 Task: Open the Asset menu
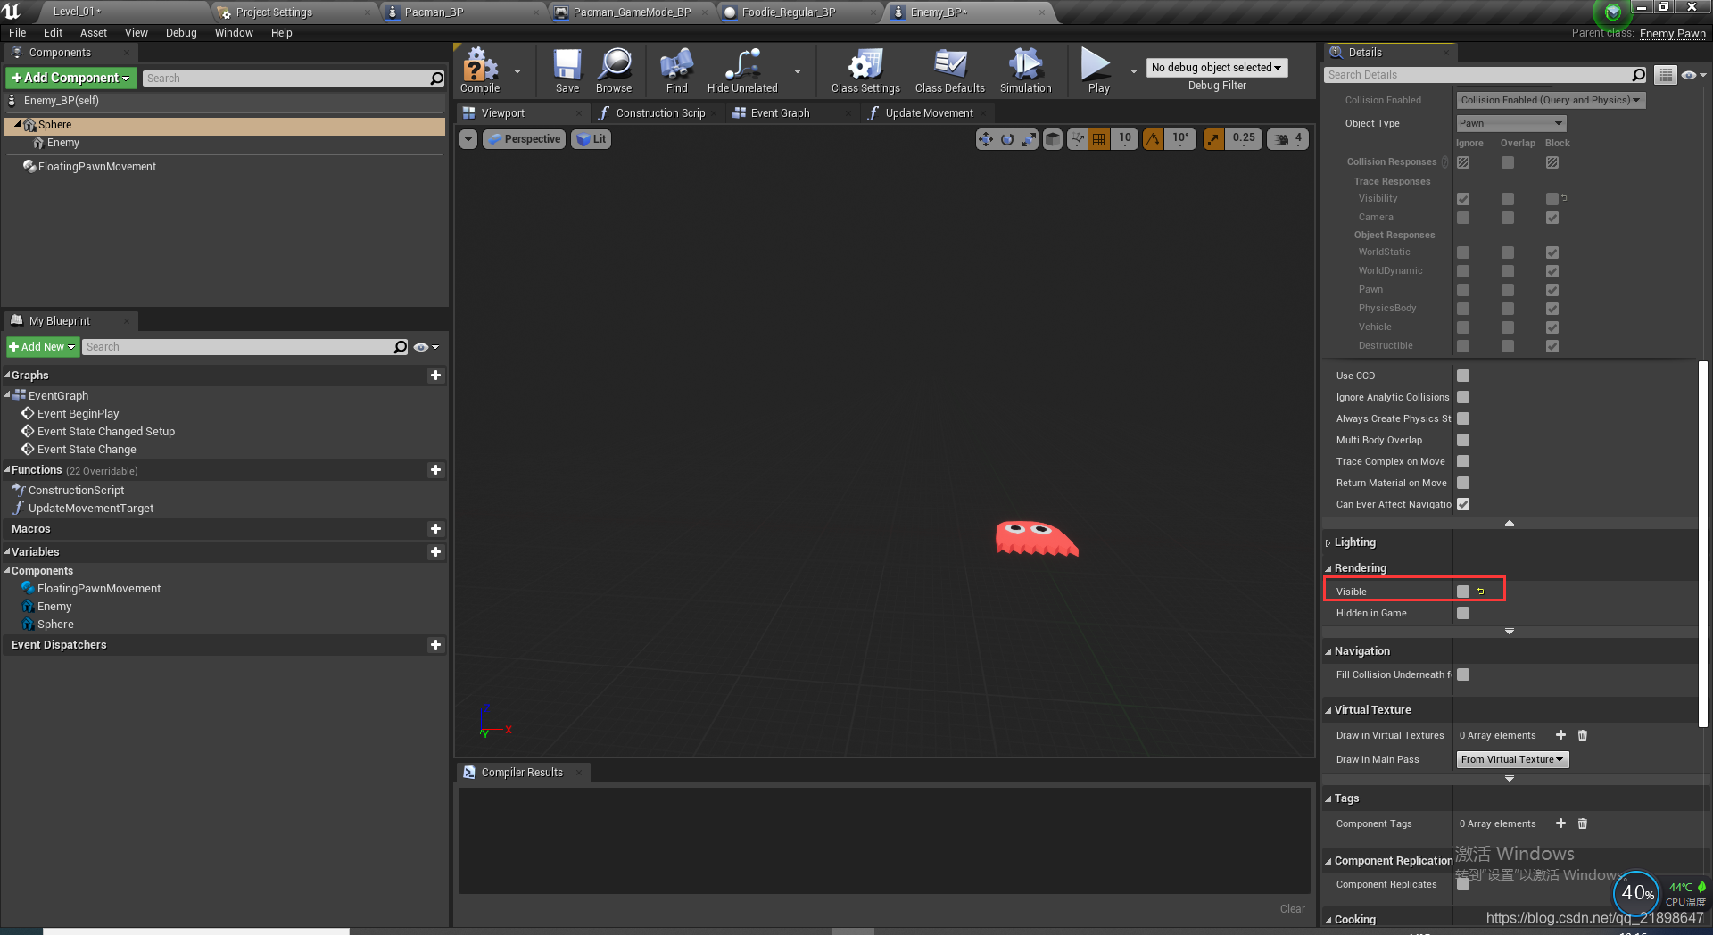click(x=94, y=33)
